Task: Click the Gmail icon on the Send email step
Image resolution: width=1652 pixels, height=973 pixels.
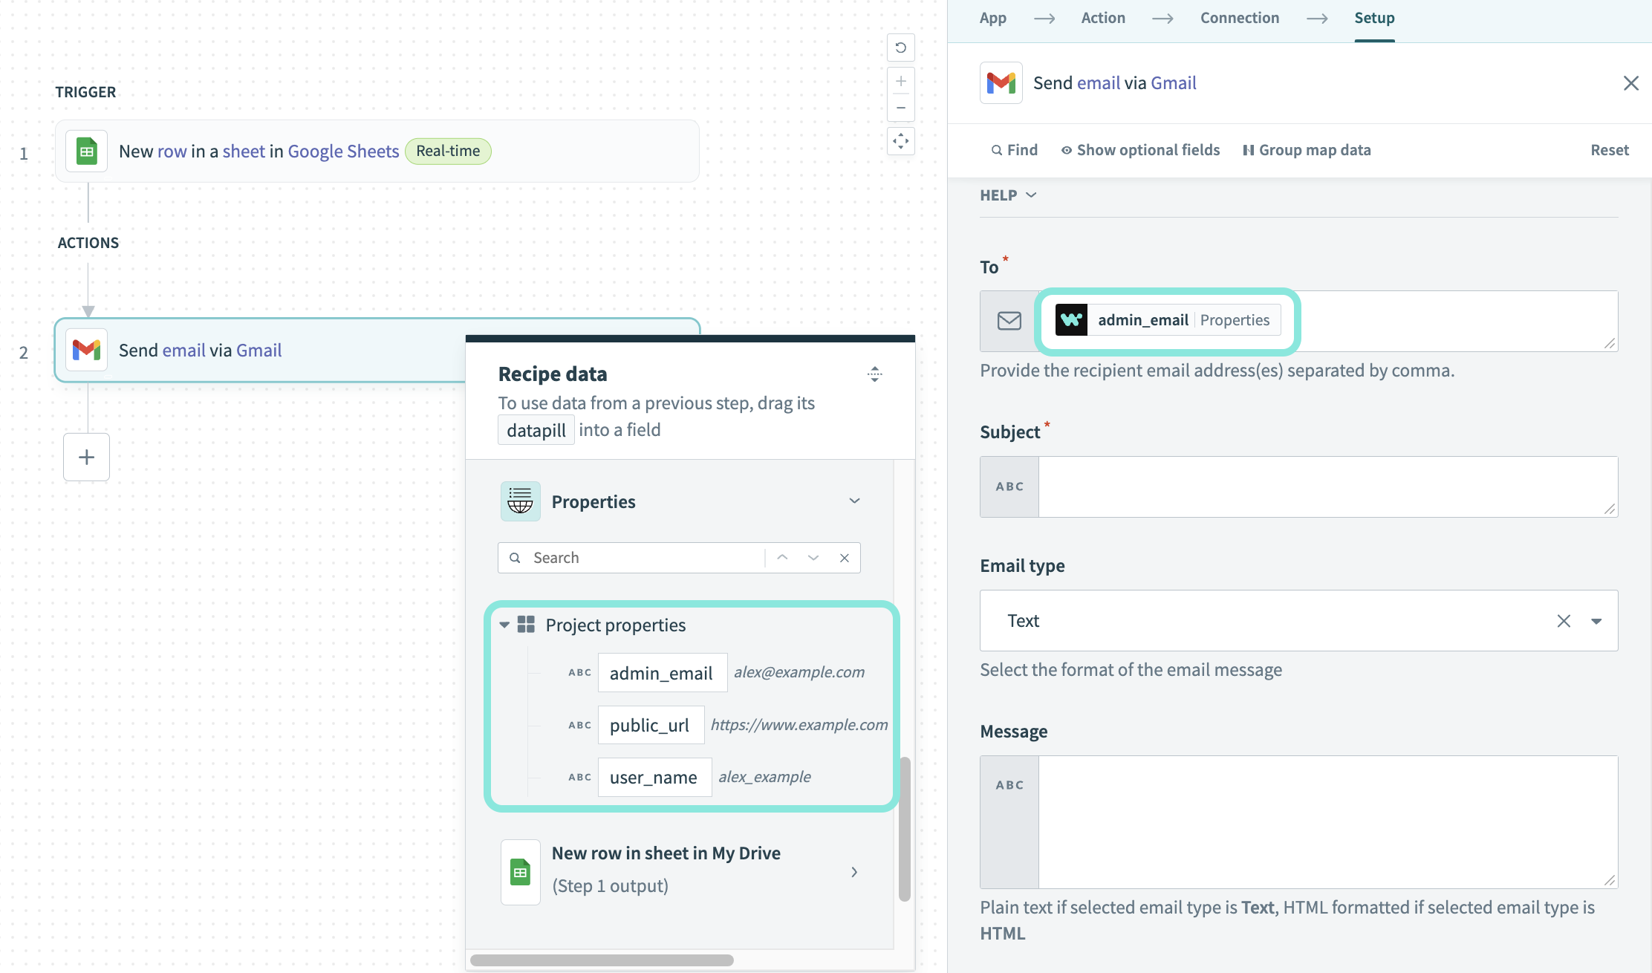Action: (x=86, y=349)
